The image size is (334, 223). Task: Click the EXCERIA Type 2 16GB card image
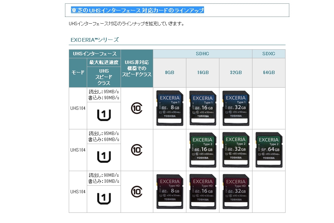203,150
